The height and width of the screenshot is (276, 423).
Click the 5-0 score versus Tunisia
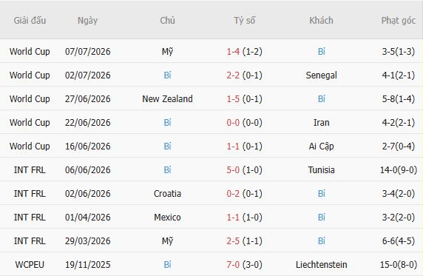pyautogui.click(x=233, y=170)
